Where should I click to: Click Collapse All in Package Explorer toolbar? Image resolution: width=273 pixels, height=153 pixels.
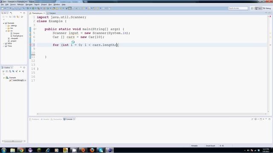click(15, 17)
